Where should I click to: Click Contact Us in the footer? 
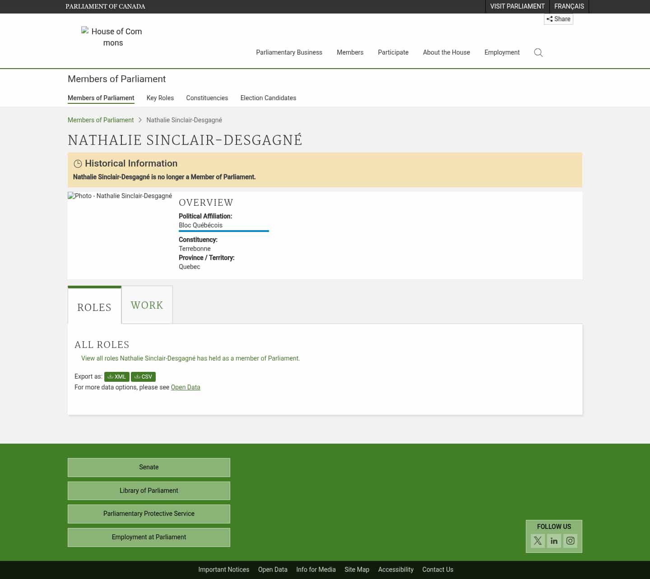(437, 570)
